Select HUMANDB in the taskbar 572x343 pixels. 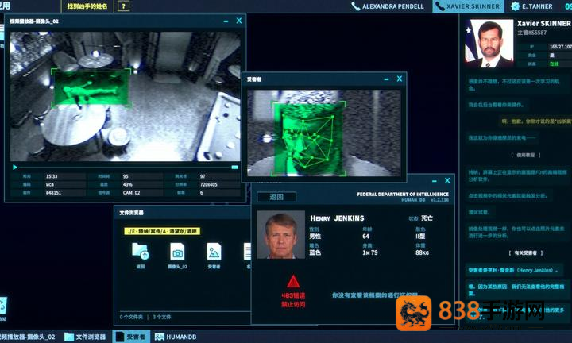(176, 337)
